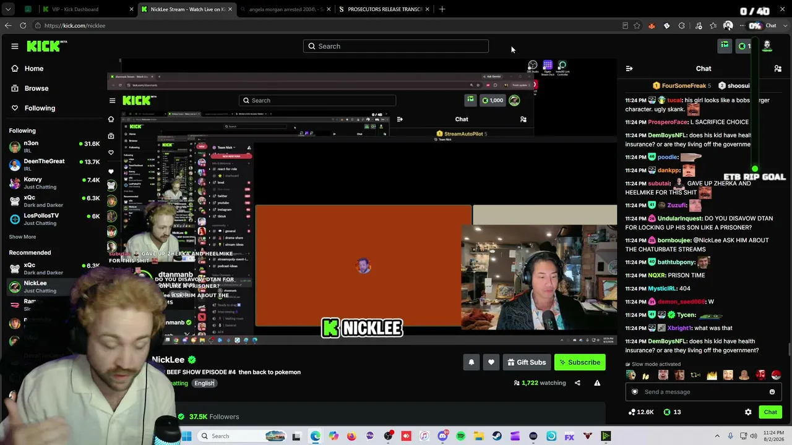Open chat settings gear

click(x=748, y=412)
